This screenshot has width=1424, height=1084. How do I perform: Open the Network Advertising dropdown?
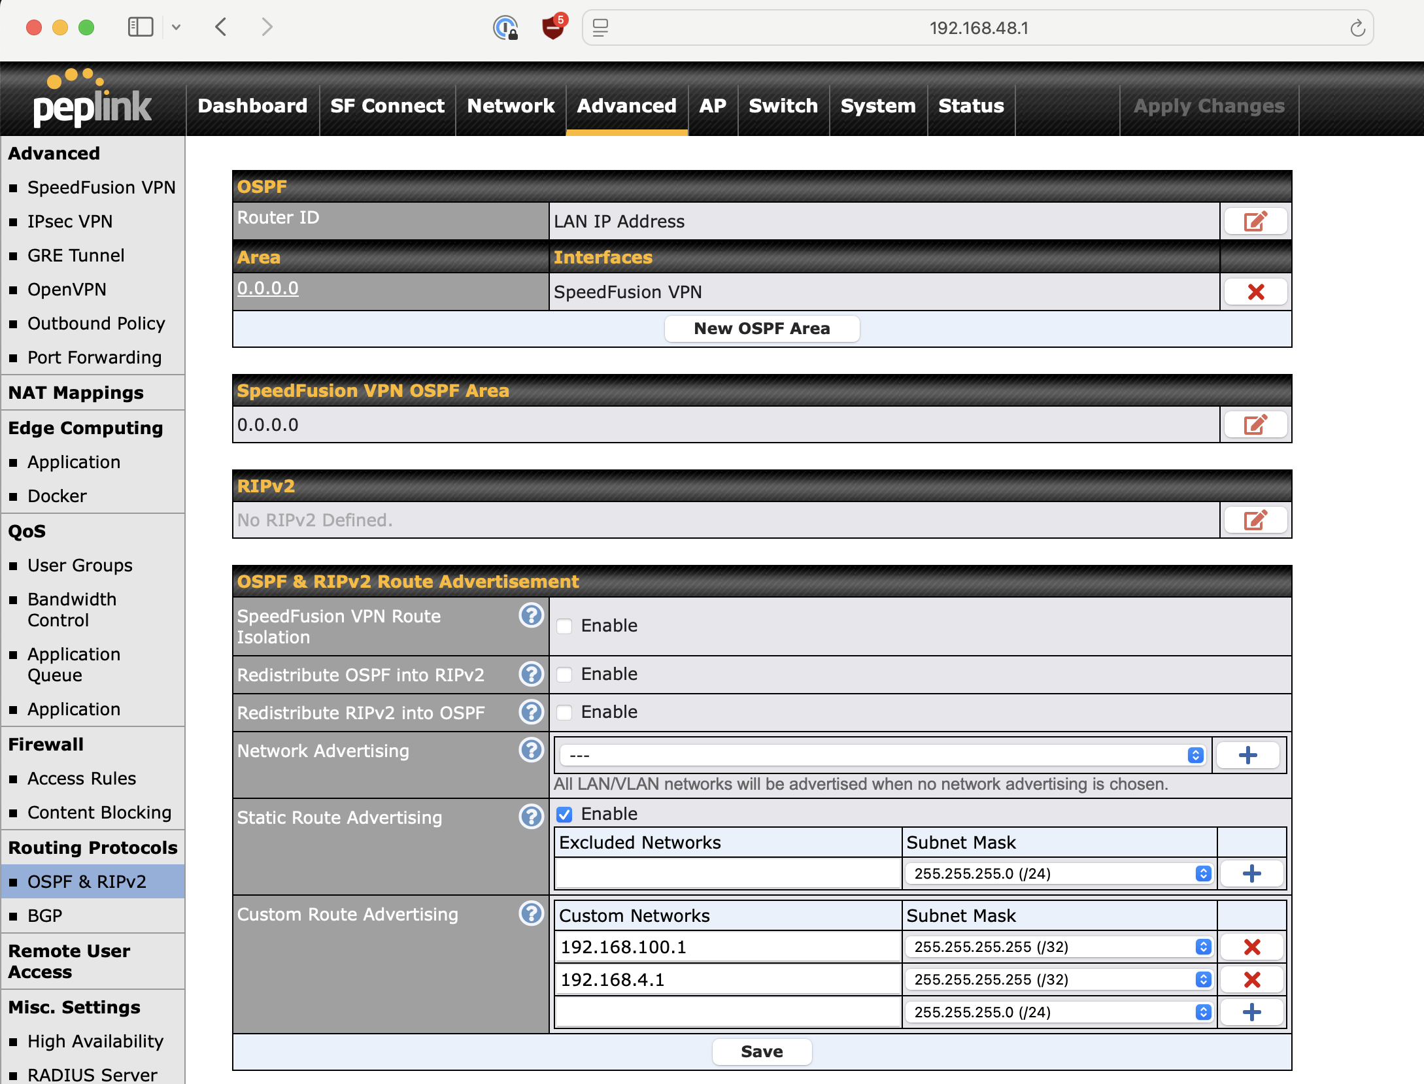(x=881, y=755)
